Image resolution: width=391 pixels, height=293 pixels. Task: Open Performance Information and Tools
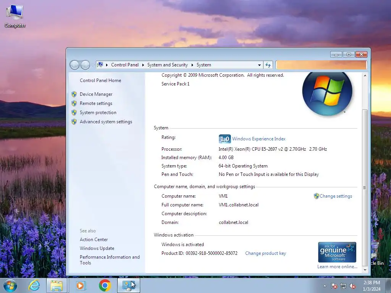point(110,260)
